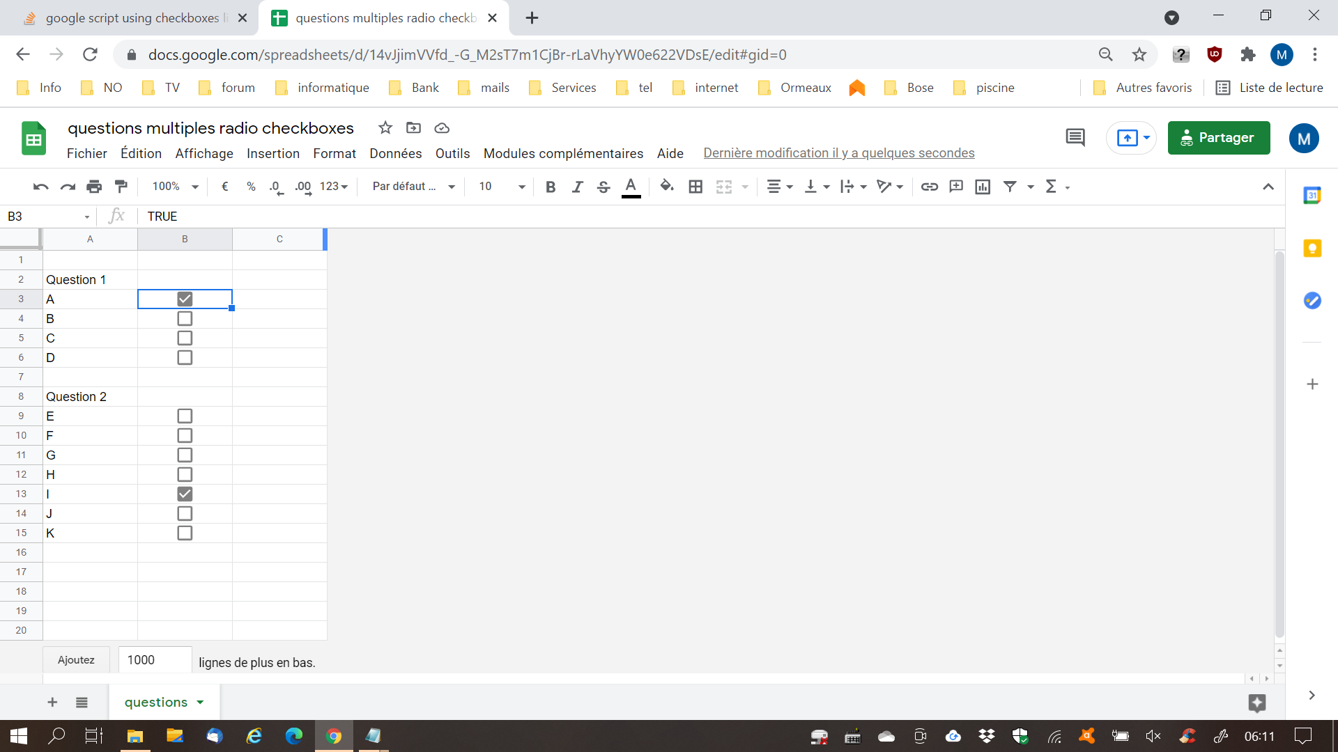This screenshot has width=1338, height=752.
Task: Click the insert link icon
Action: point(929,186)
